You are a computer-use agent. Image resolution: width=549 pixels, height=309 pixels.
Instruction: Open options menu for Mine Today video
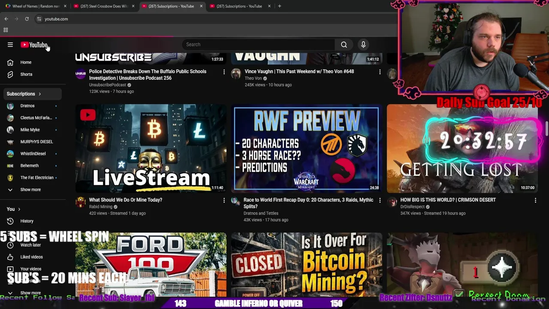224,200
